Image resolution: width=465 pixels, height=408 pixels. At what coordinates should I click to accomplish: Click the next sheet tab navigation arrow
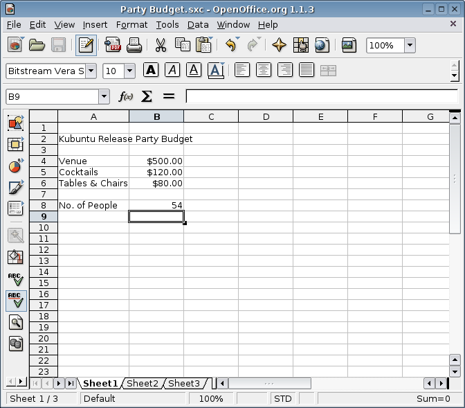pyautogui.click(x=59, y=383)
